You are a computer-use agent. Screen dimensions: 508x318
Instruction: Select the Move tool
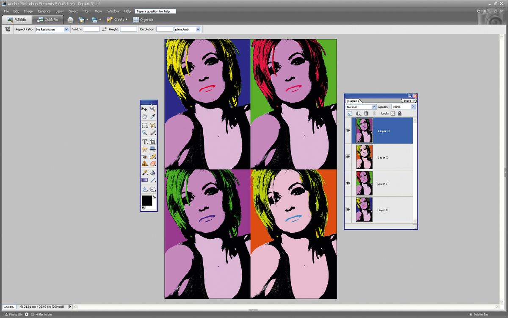click(x=144, y=109)
